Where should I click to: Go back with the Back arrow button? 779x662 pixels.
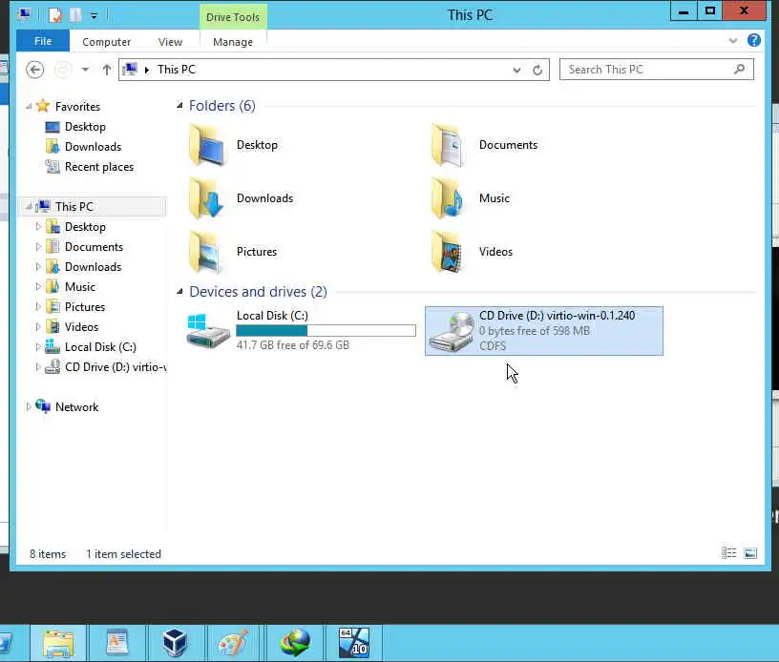tap(34, 70)
